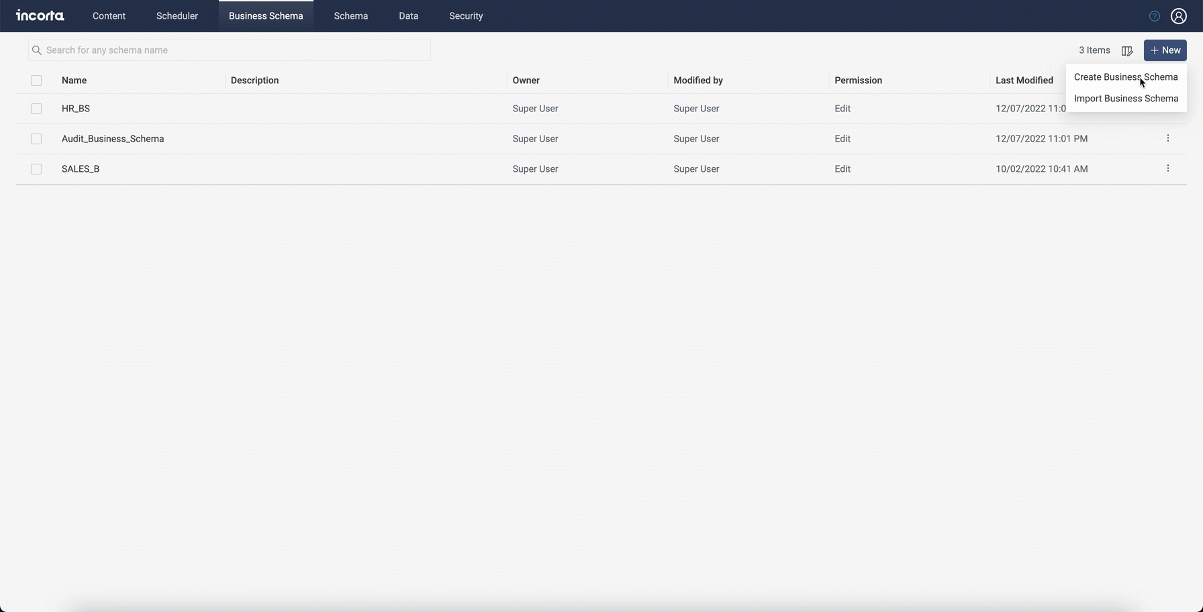The width and height of the screenshot is (1203, 612).
Task: Open the Security tab
Action: pyautogui.click(x=466, y=16)
